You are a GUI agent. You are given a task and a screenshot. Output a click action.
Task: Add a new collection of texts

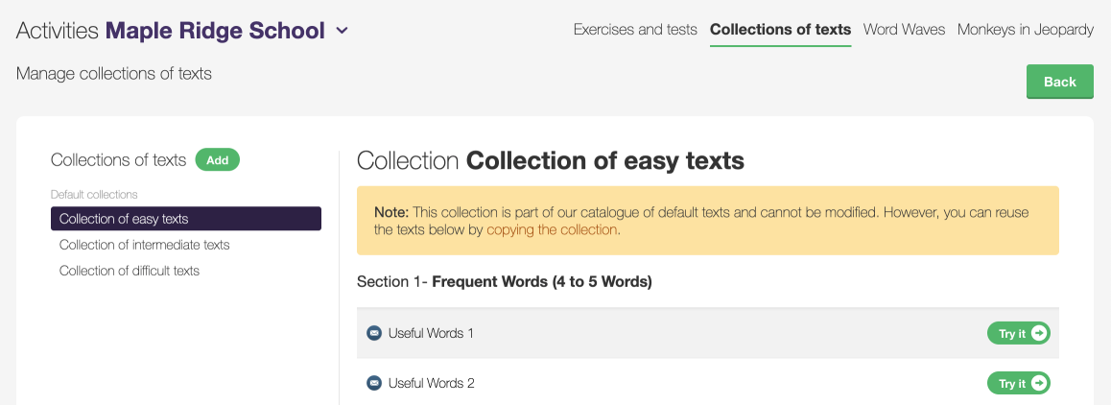[x=217, y=160]
